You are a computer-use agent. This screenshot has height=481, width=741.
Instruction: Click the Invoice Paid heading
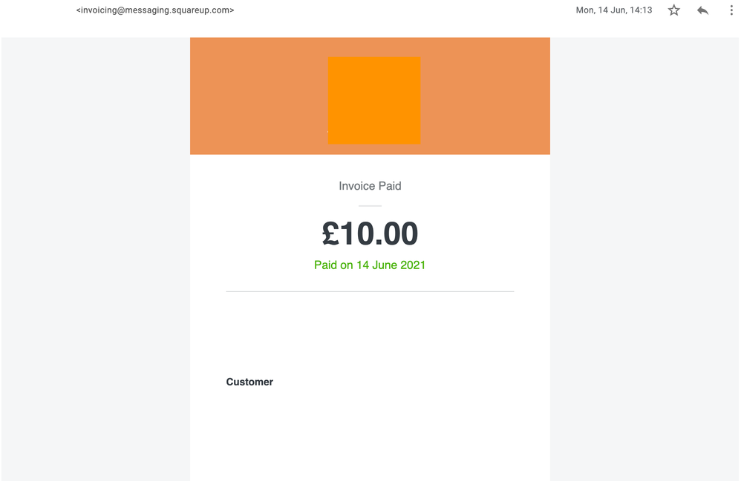pos(370,186)
